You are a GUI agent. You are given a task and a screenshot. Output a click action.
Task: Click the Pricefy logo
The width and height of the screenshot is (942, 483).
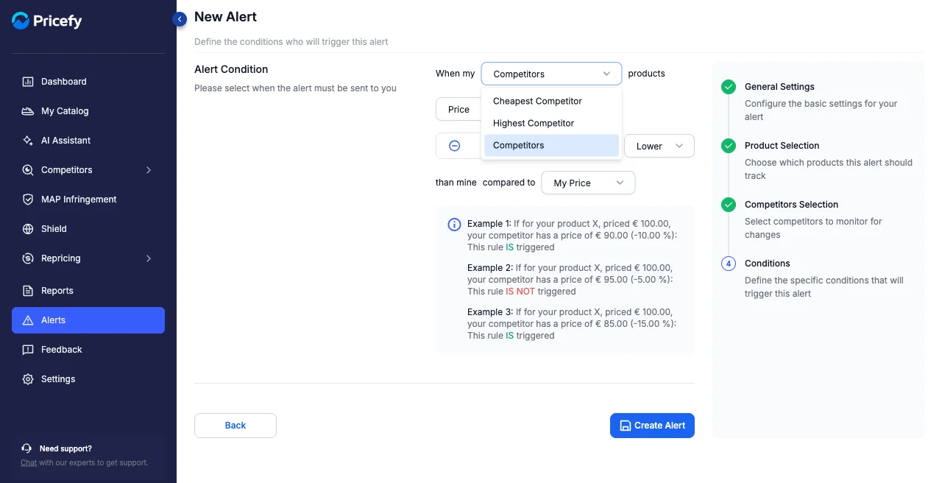pos(47,21)
